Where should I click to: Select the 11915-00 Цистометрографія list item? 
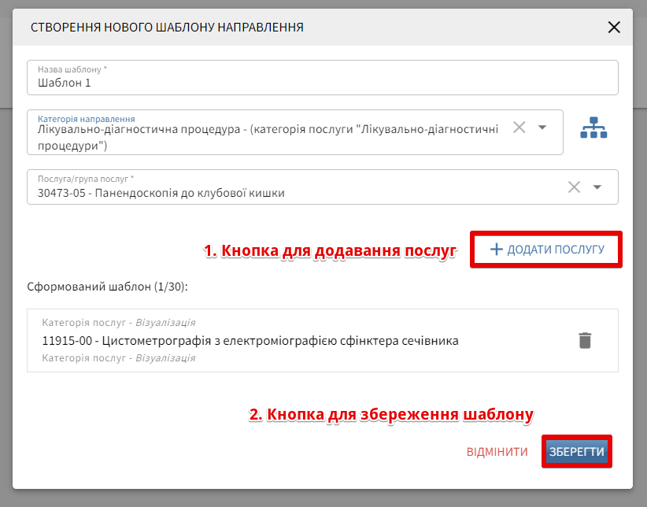coord(250,341)
